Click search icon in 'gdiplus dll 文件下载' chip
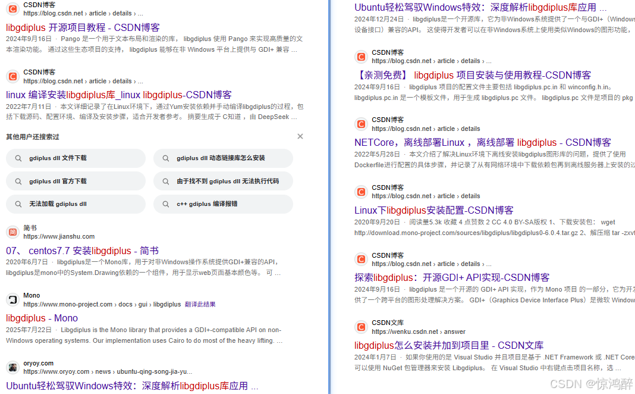This screenshot has width=635, height=394. tap(18, 158)
